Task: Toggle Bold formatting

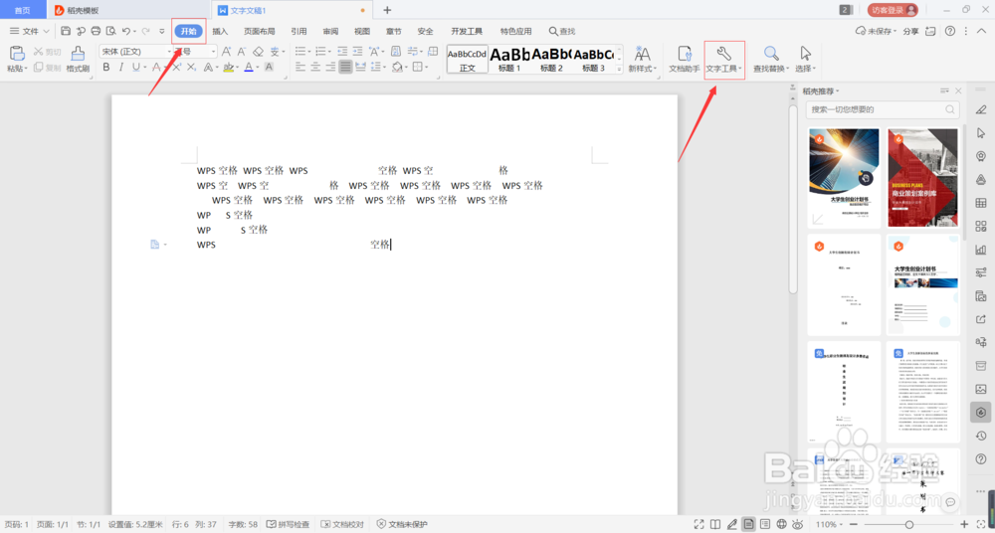Action: click(106, 68)
